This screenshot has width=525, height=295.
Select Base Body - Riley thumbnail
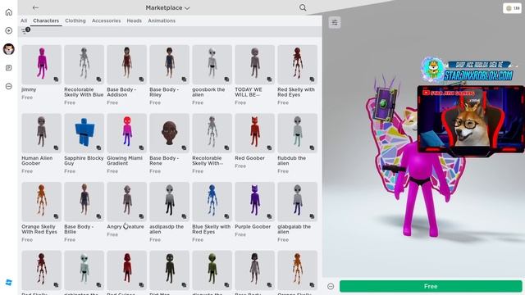170,65
